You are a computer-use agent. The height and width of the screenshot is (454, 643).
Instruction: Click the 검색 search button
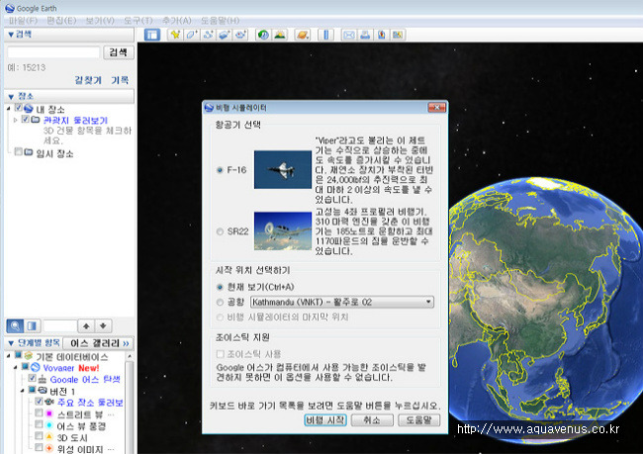coord(119,52)
